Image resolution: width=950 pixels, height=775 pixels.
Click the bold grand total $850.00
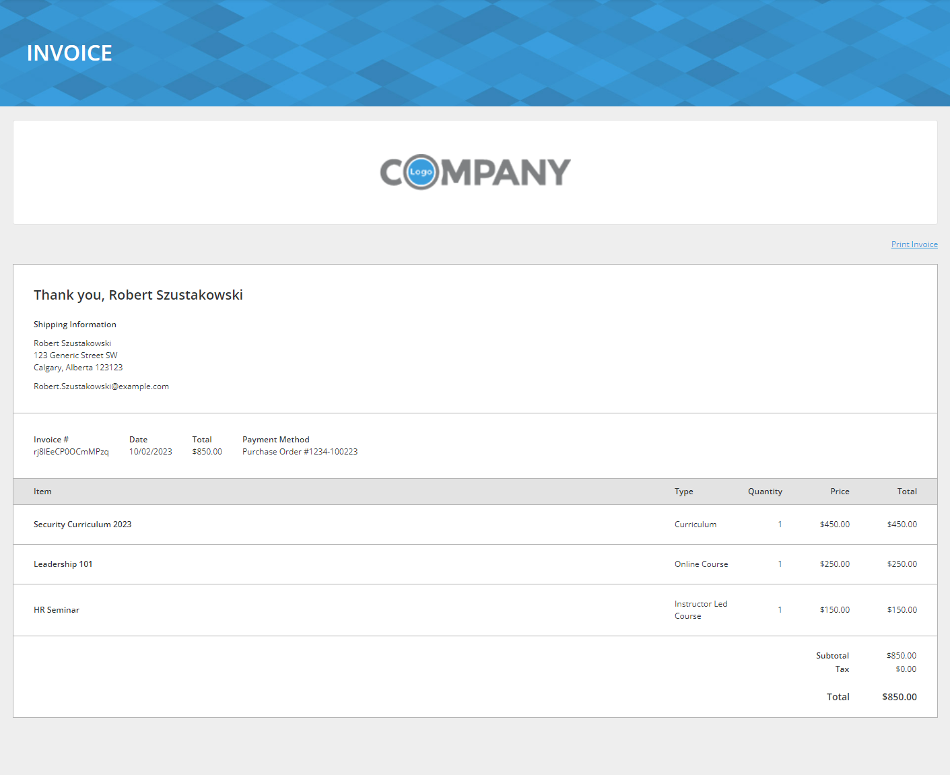click(x=900, y=697)
